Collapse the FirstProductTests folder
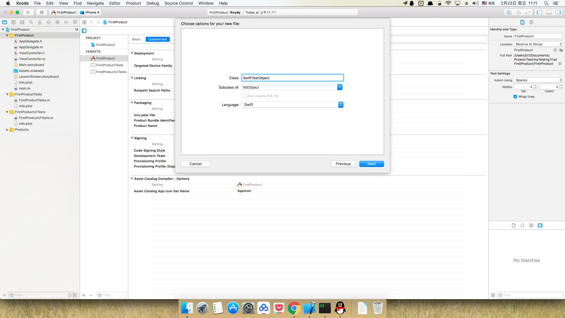This screenshot has width=565, height=318. 7,94
